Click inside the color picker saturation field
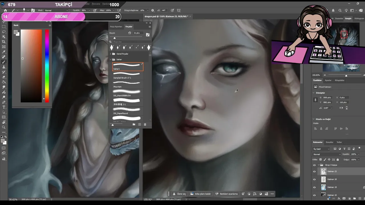Viewport: 365px width, 205px height. pyautogui.click(x=31, y=66)
